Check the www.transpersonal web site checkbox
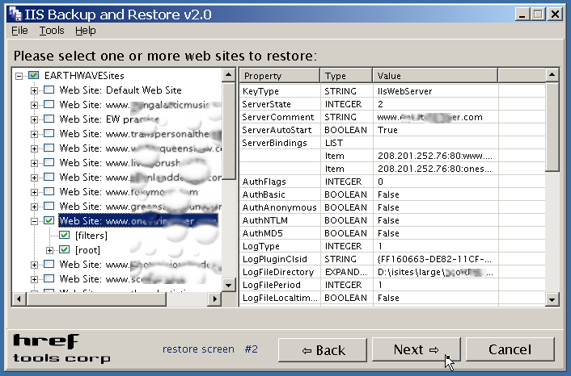Screen dimensions: 571x376 coord(49,133)
